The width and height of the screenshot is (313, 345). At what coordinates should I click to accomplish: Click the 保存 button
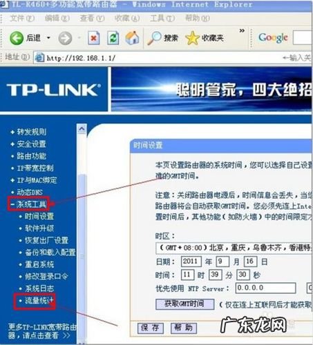pyautogui.click(x=151, y=328)
